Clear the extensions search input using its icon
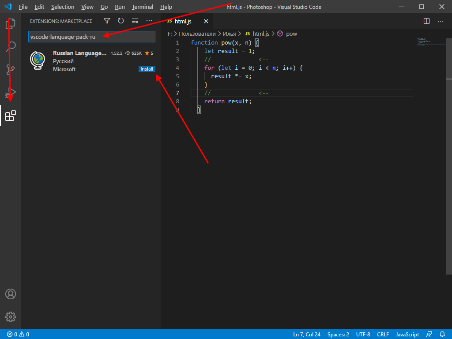This screenshot has height=339, width=452. (x=135, y=21)
